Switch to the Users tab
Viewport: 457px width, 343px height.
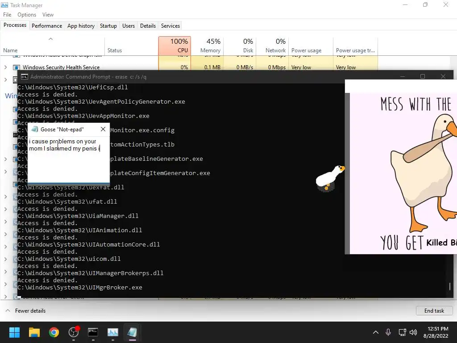(x=129, y=25)
